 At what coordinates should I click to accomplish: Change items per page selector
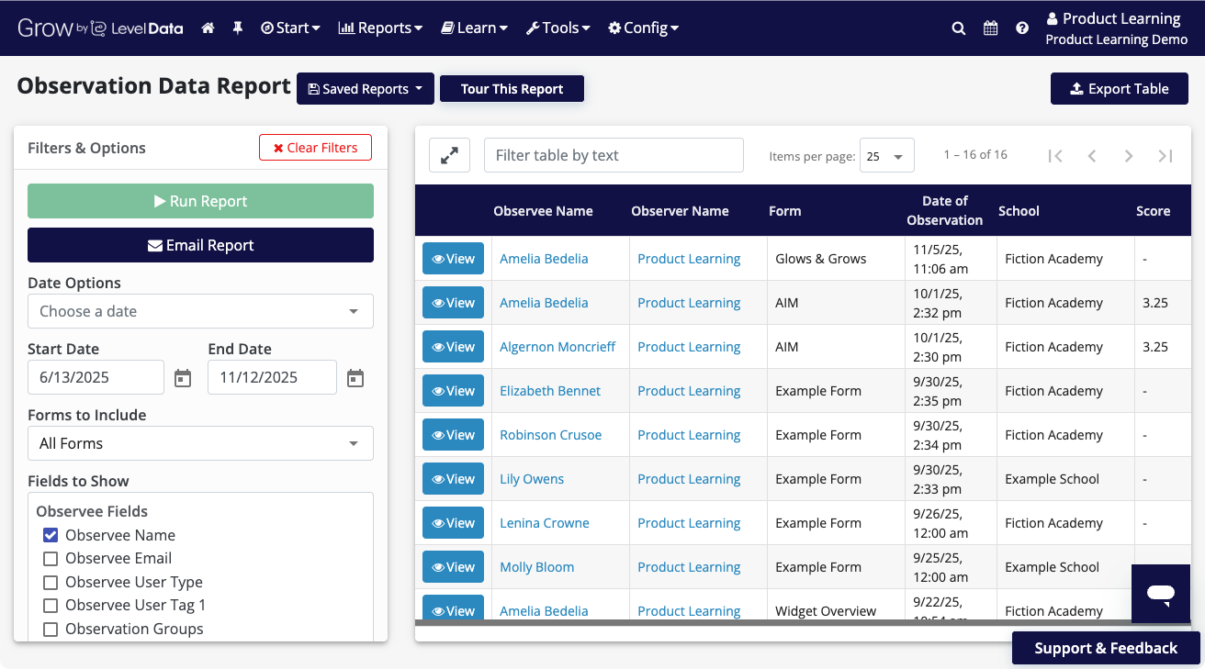click(x=887, y=156)
